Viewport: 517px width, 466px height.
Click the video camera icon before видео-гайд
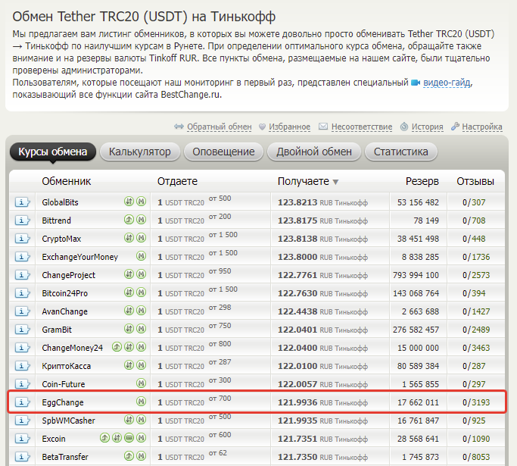(x=415, y=83)
